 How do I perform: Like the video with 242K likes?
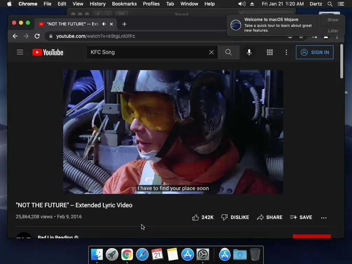tap(203, 217)
